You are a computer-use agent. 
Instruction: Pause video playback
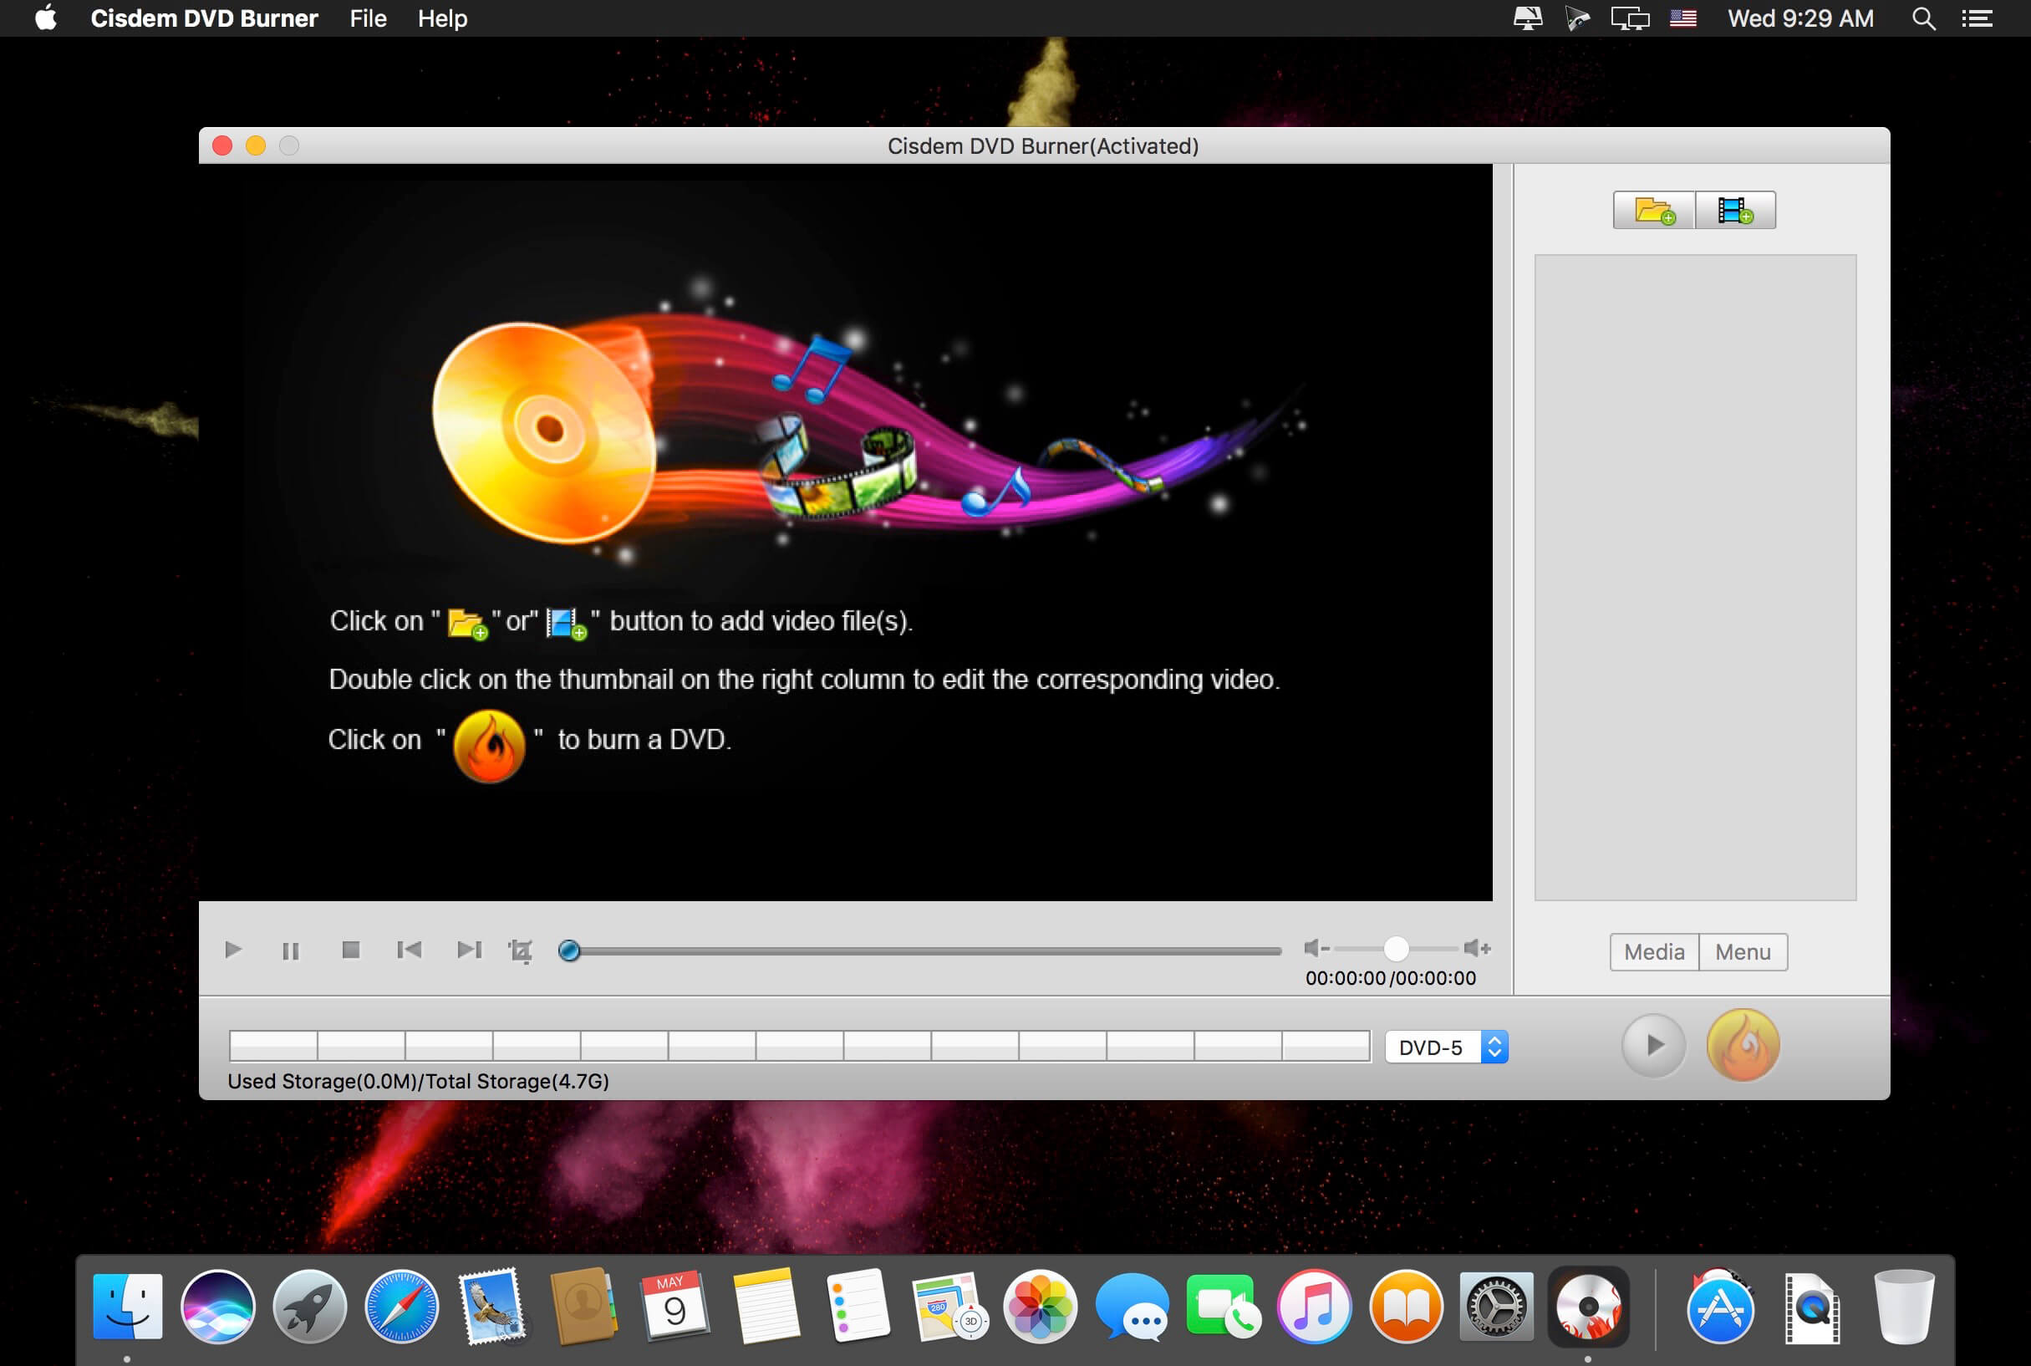coord(291,950)
